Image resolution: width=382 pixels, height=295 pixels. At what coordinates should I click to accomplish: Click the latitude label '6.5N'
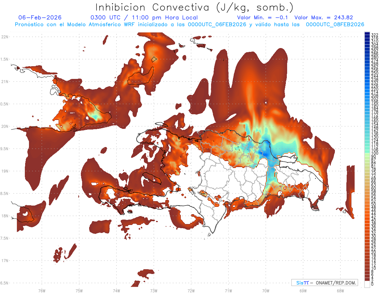(5, 283)
